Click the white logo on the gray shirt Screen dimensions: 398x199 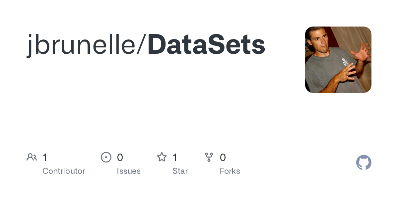pyautogui.click(x=345, y=61)
